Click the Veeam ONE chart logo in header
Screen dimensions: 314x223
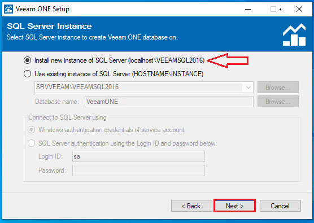(294, 35)
